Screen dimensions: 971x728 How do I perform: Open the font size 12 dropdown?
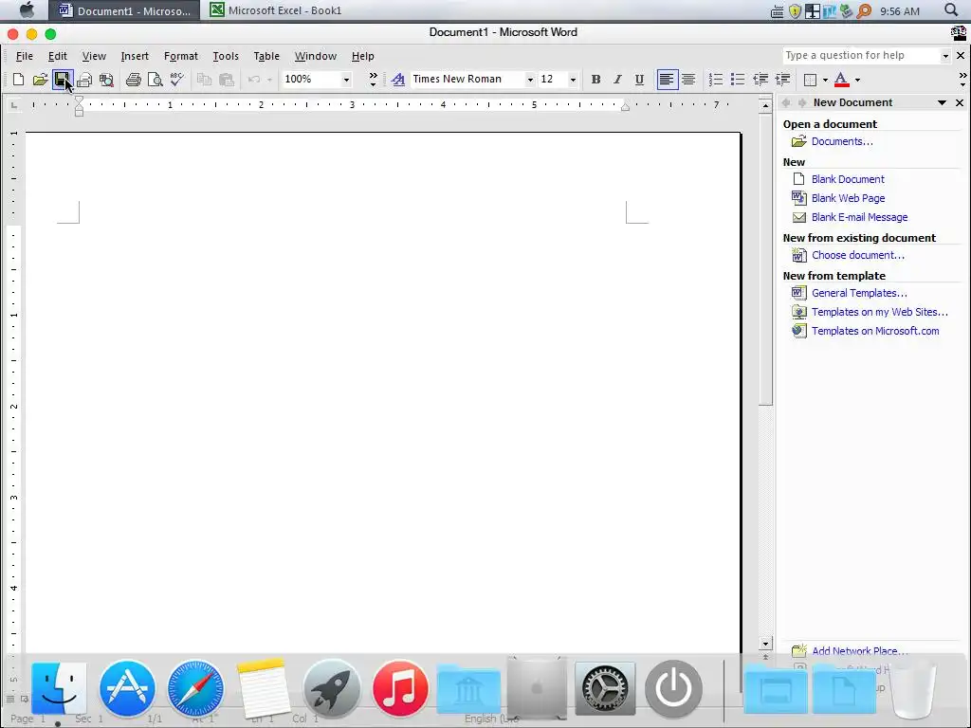click(573, 80)
